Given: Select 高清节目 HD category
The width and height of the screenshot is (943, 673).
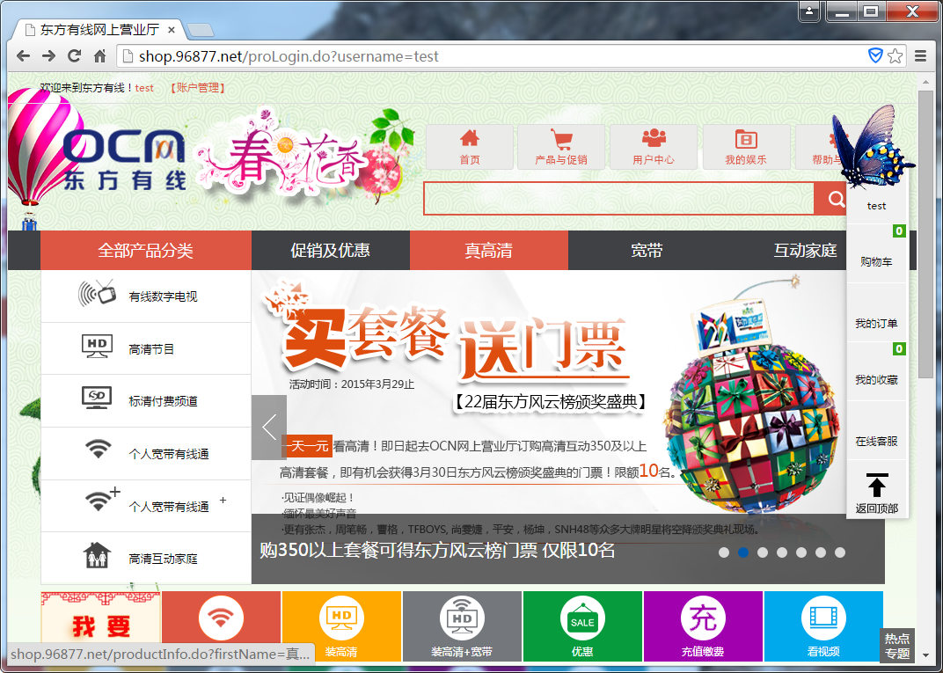Looking at the screenshot, I should point(146,348).
